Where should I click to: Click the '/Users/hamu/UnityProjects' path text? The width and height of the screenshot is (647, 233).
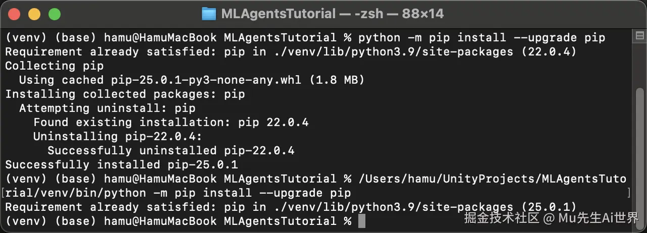[447, 179]
